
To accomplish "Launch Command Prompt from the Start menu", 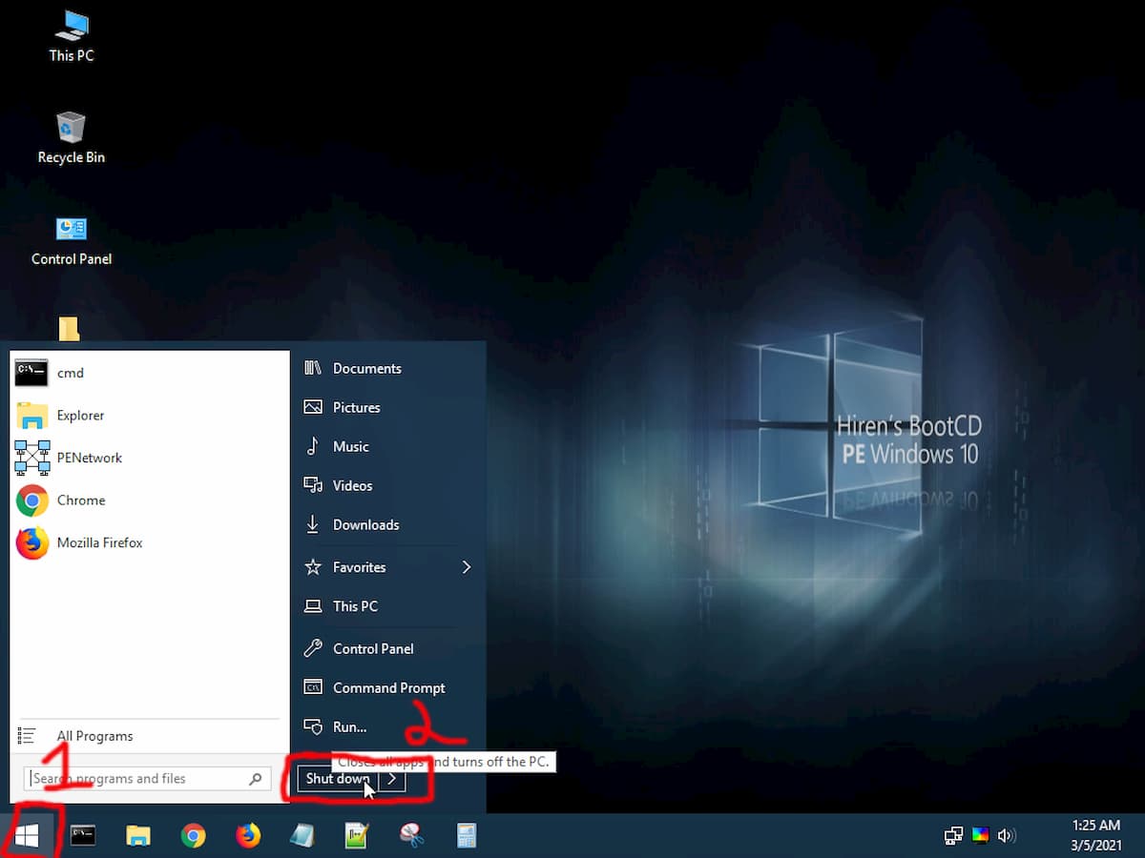I will (388, 687).
